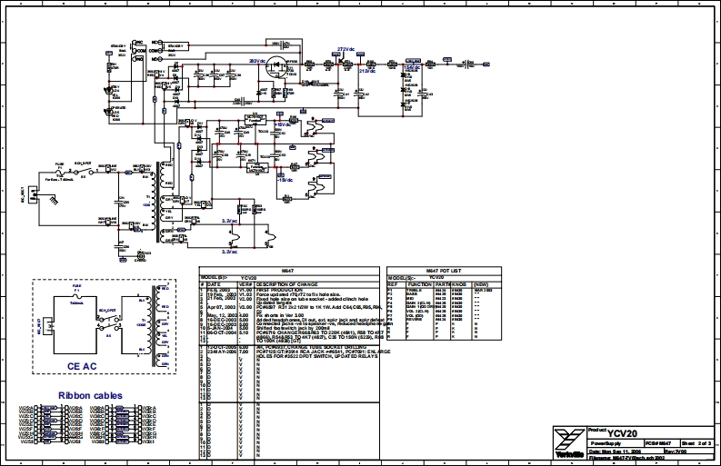Select the 154Vdc voltage label

coord(412,67)
